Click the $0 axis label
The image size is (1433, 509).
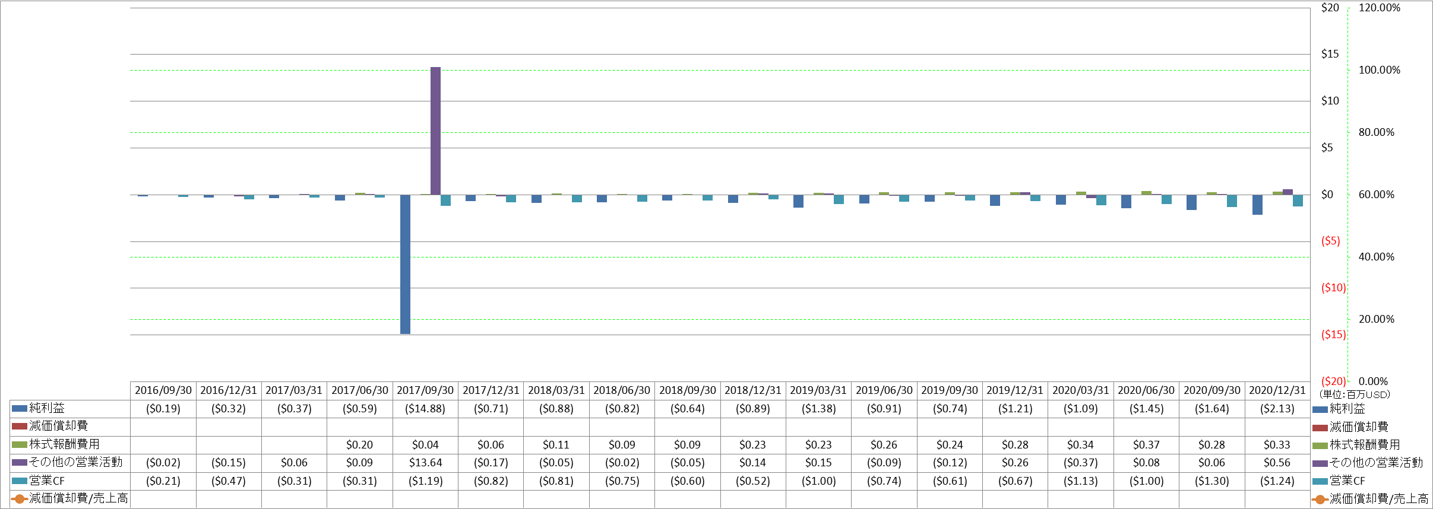coord(1327,195)
